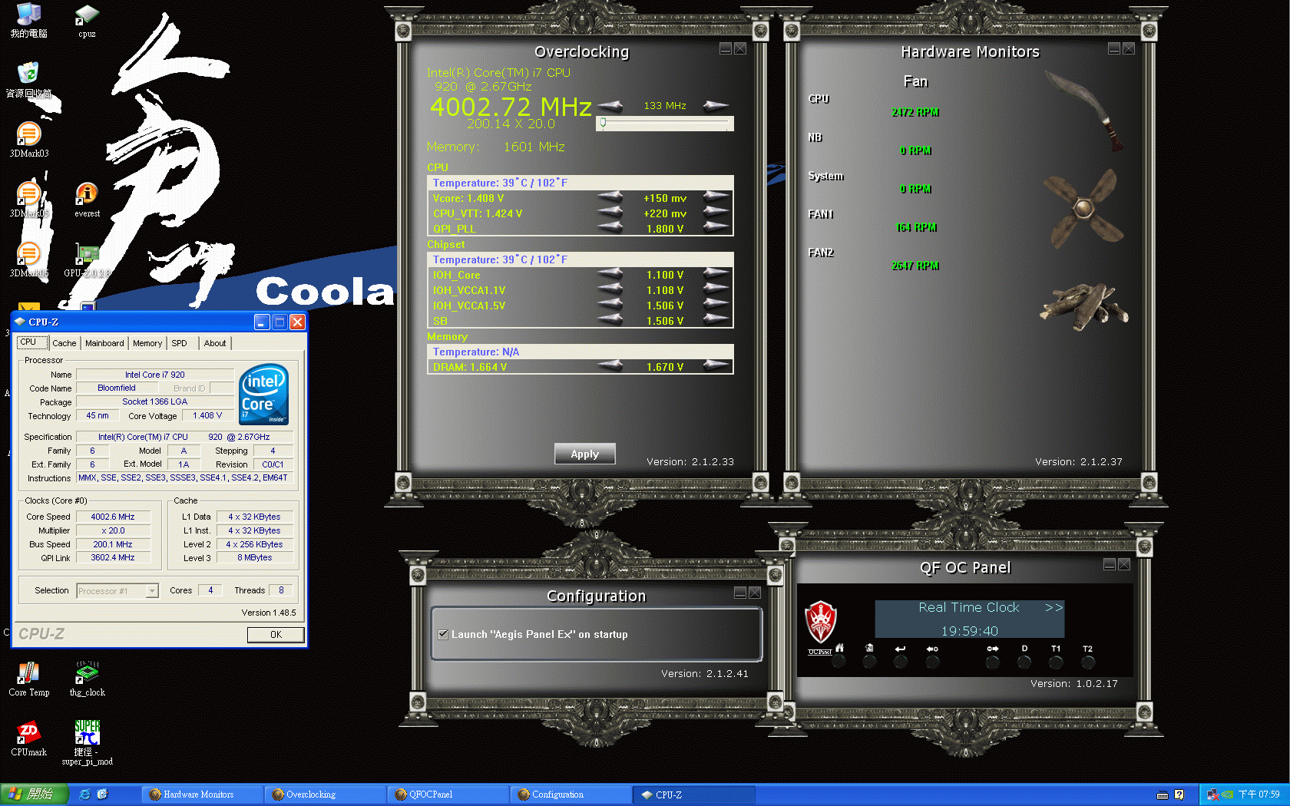Switch to About tab in CPU-Z
The height and width of the screenshot is (806, 1290).
[215, 343]
